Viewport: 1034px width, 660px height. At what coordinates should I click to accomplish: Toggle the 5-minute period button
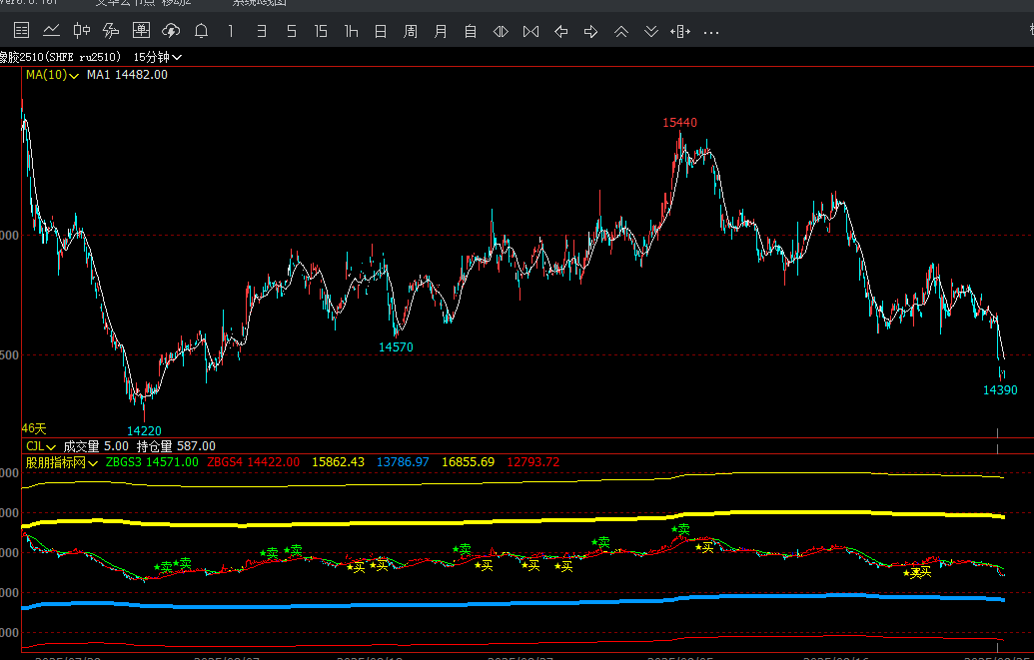pos(291,32)
